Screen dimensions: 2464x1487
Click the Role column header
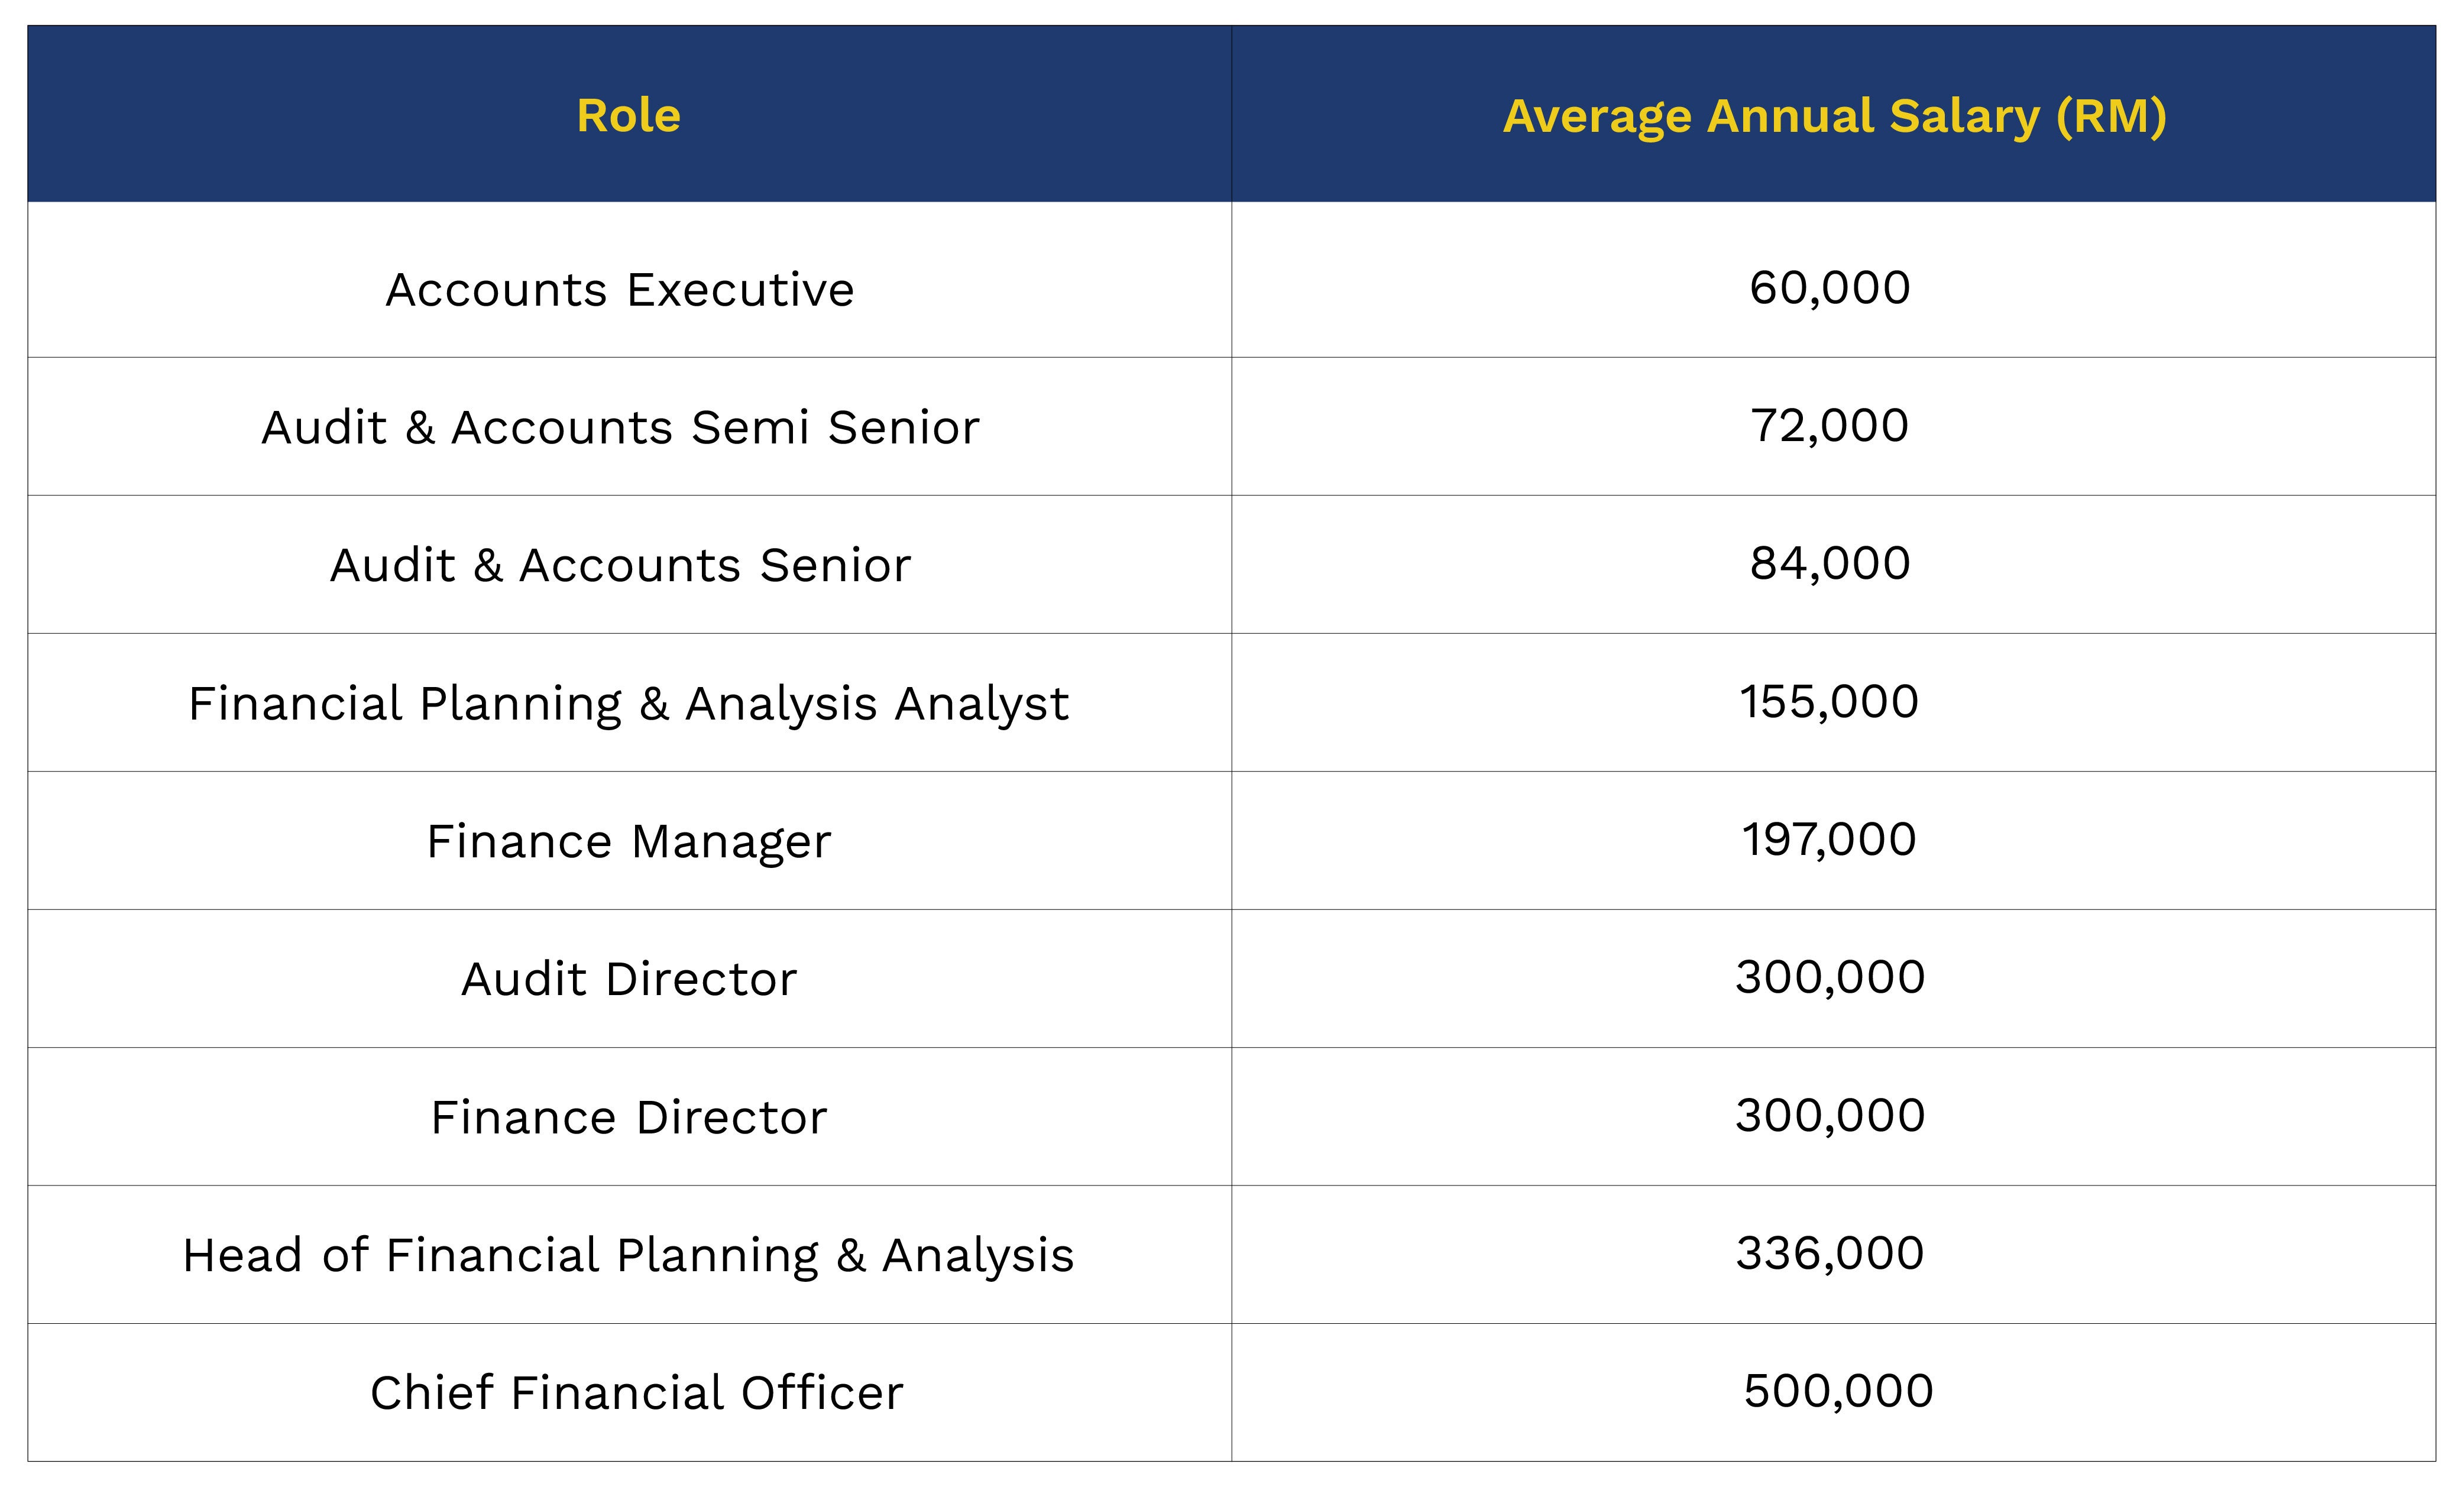[x=628, y=116]
